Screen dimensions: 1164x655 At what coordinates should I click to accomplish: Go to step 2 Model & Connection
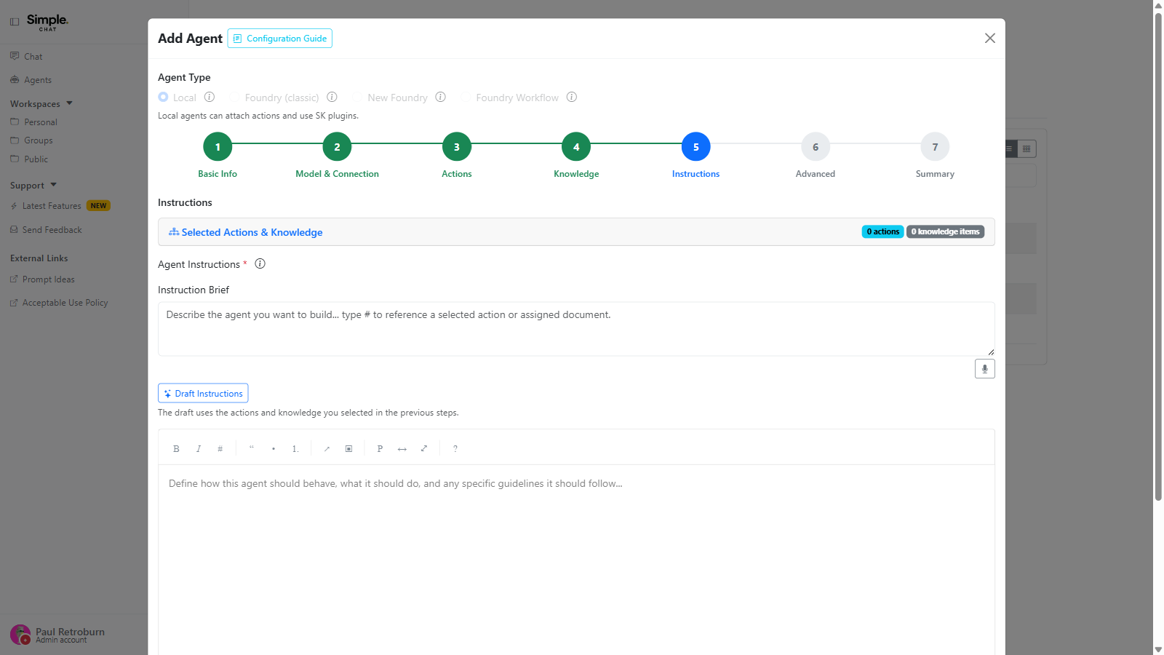(x=337, y=147)
